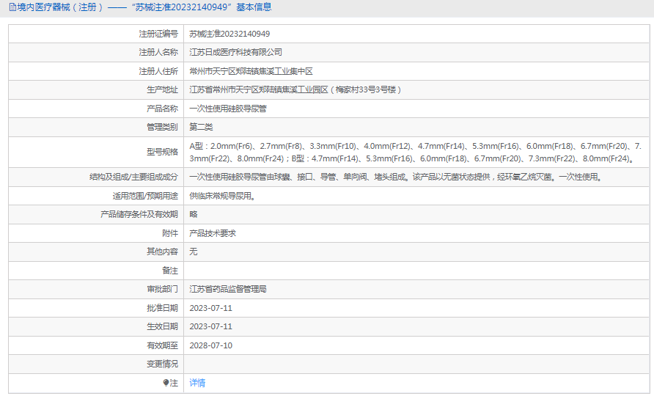This screenshot has height=396, width=654.
Task: Select registrant name 江苏日成医疗科技有限公司
Action: pos(235,52)
